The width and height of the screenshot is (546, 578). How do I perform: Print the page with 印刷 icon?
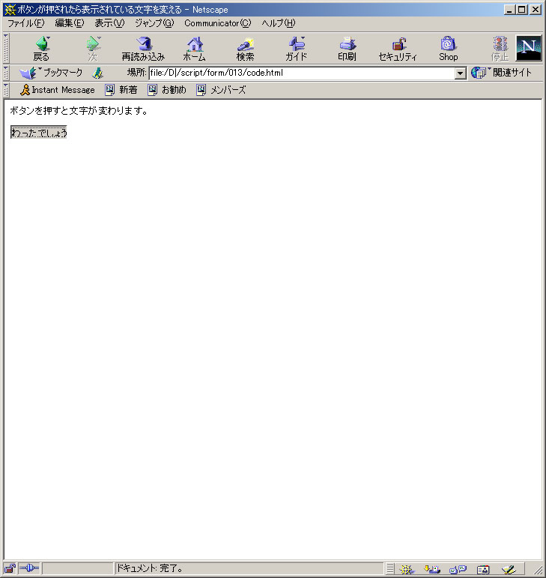(347, 49)
